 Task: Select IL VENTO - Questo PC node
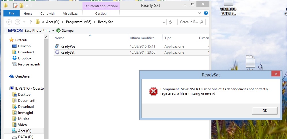[29, 89]
